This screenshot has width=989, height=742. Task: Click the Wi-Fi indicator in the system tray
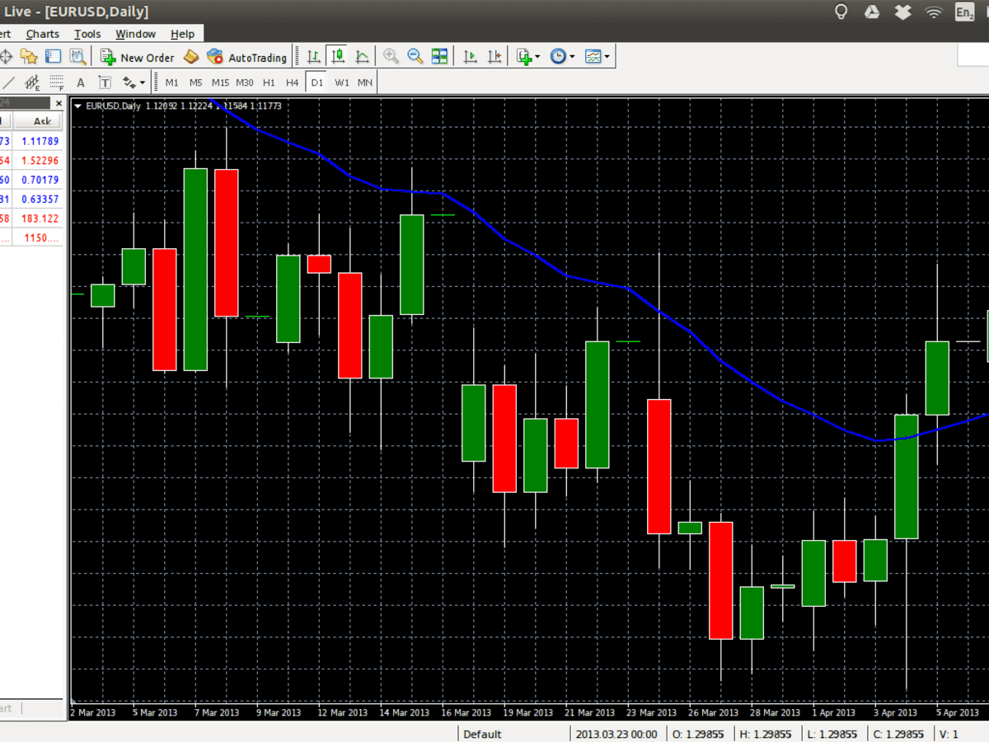(x=932, y=12)
